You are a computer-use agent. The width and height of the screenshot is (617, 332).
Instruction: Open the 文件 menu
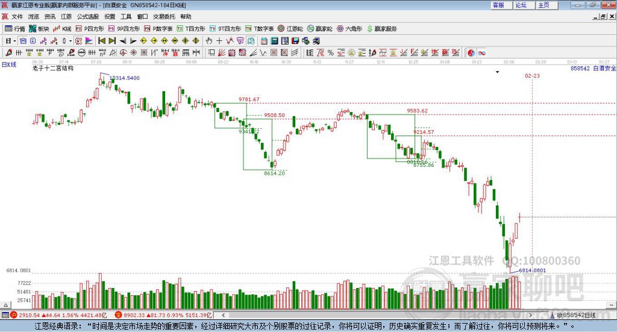tap(17, 16)
